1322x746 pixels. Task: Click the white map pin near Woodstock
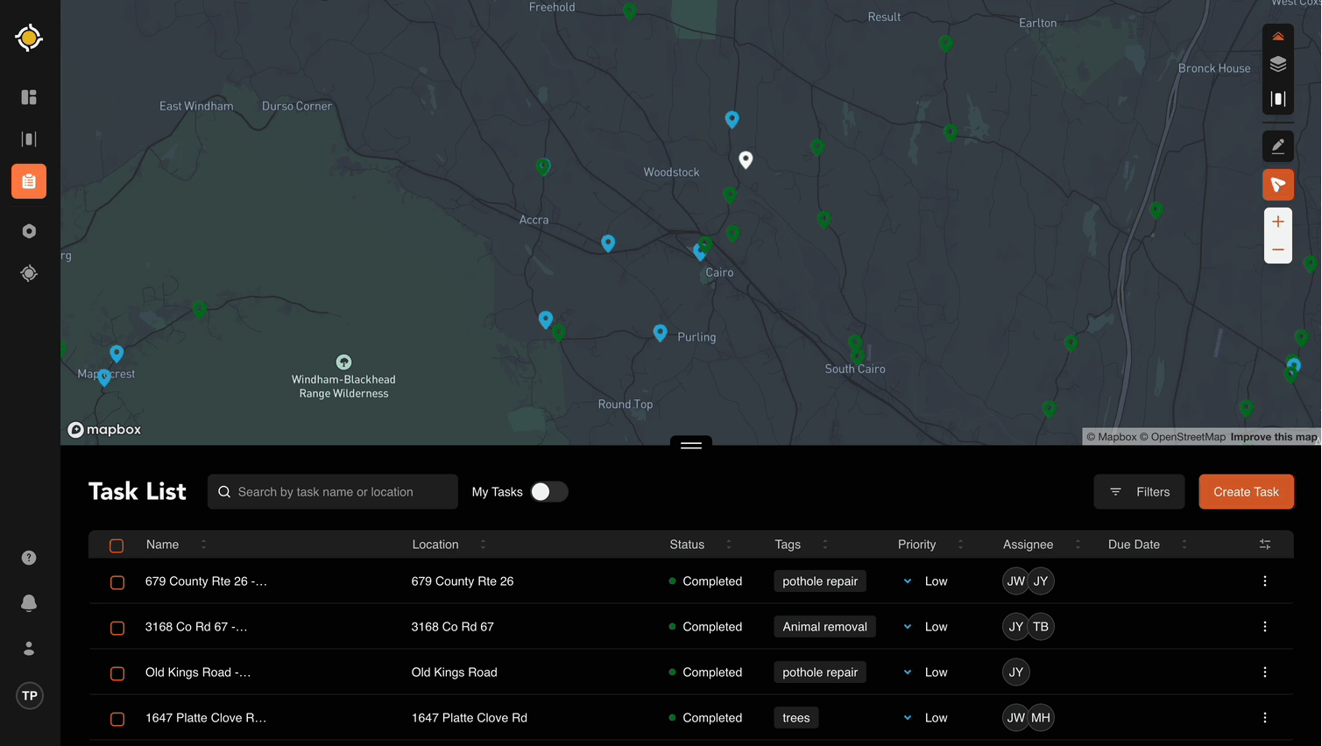(x=746, y=159)
